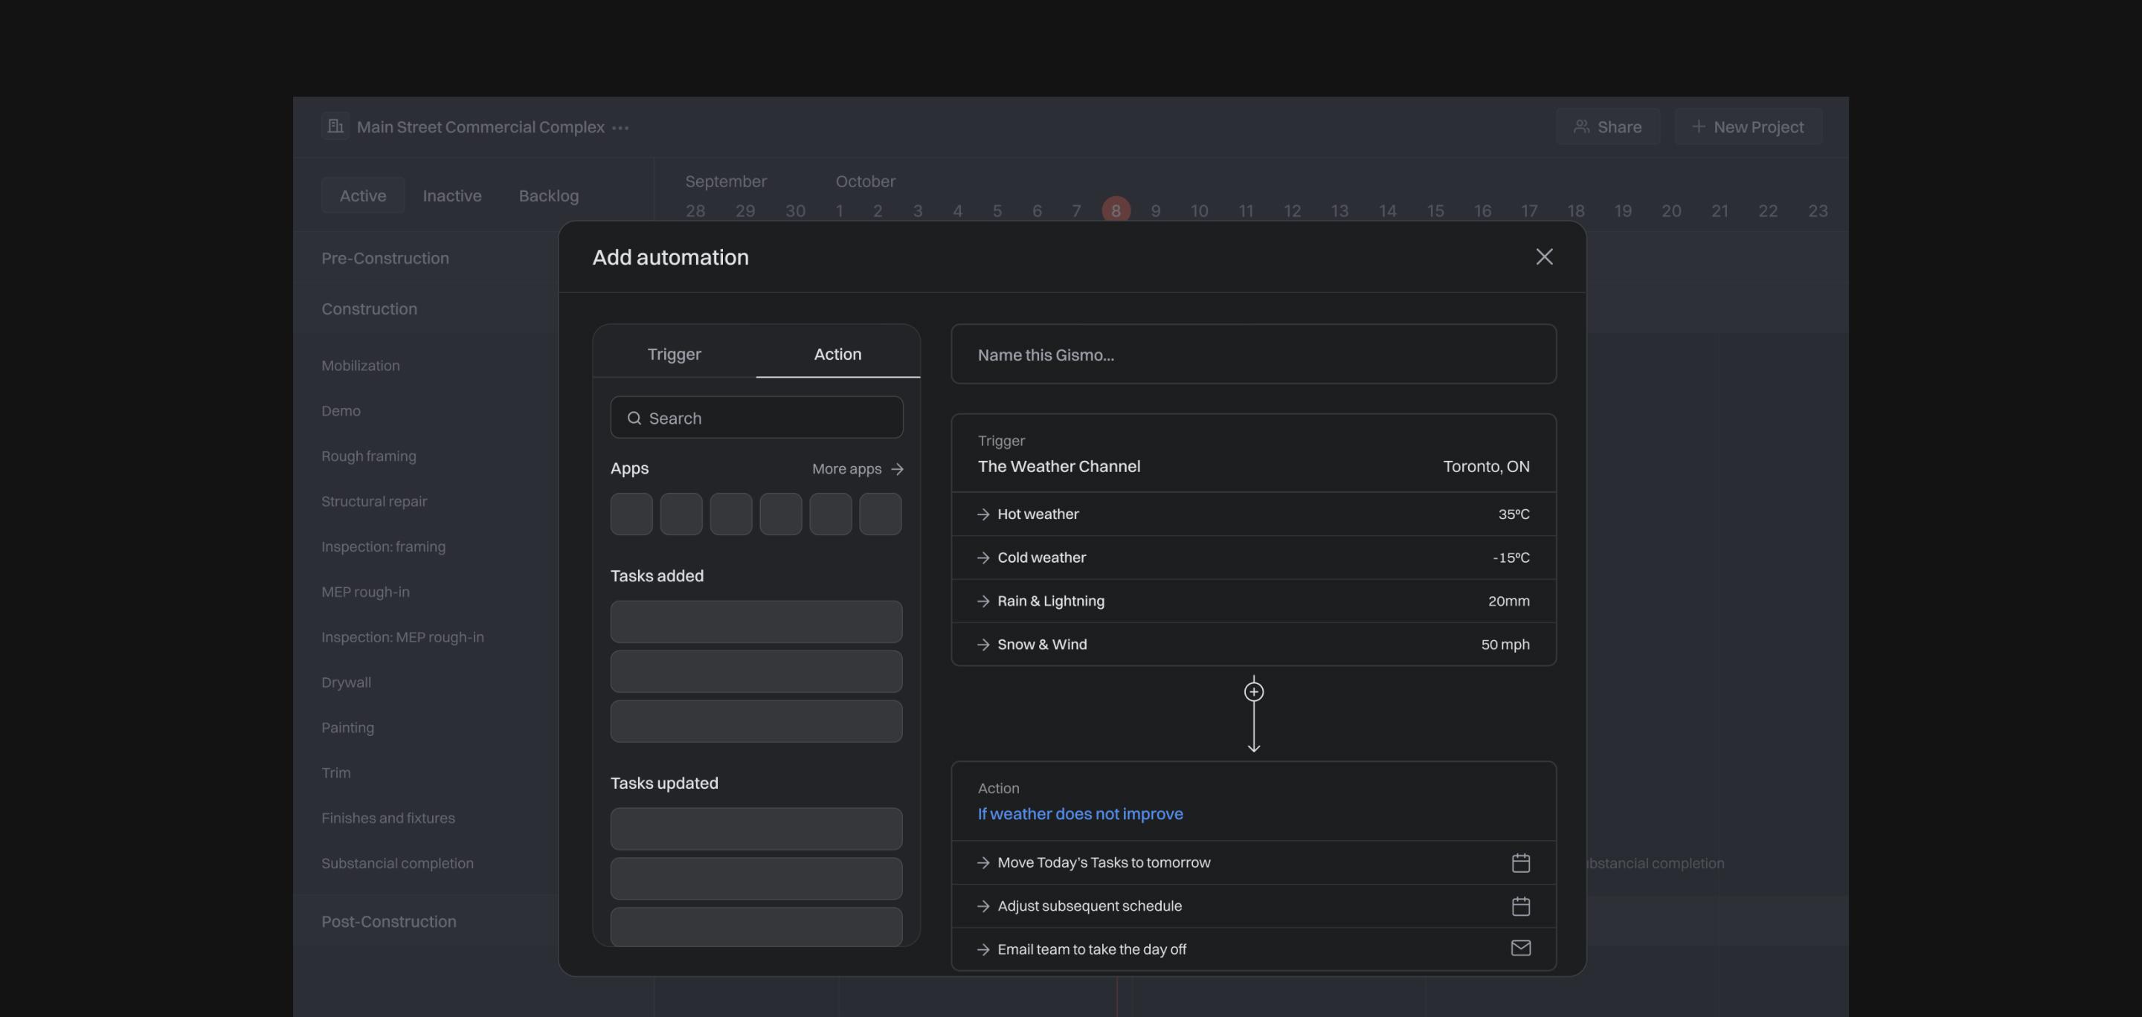This screenshot has width=2142, height=1017.
Task: Click the arrow icon beside Snow & Wind
Action: pyautogui.click(x=982, y=644)
